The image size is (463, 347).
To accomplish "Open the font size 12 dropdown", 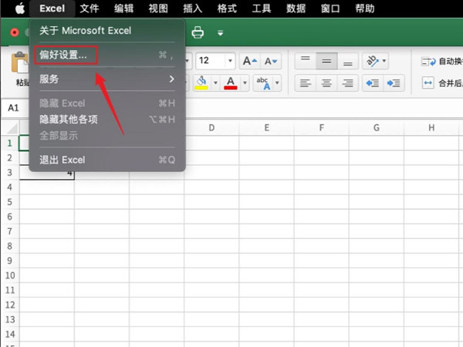I will [x=230, y=61].
